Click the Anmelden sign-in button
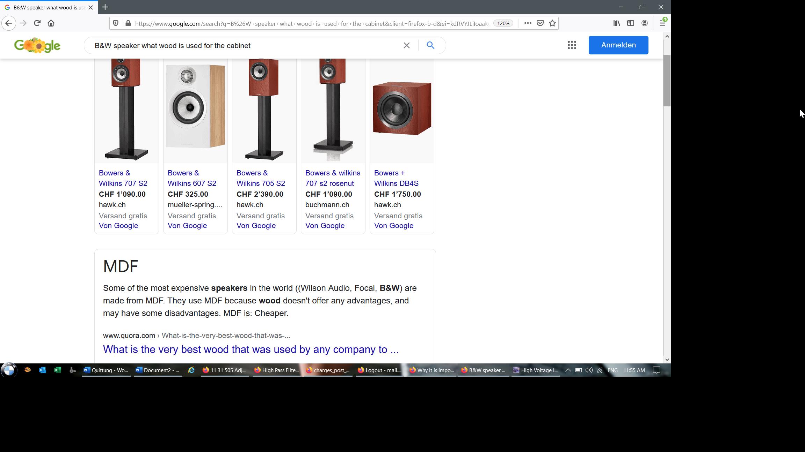Image resolution: width=805 pixels, height=452 pixels. coord(618,45)
